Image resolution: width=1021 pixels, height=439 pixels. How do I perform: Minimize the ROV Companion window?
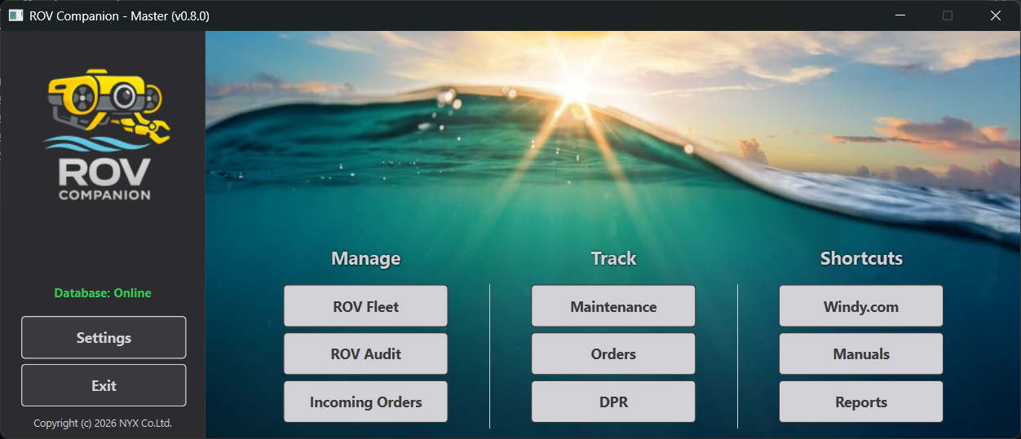coord(900,15)
